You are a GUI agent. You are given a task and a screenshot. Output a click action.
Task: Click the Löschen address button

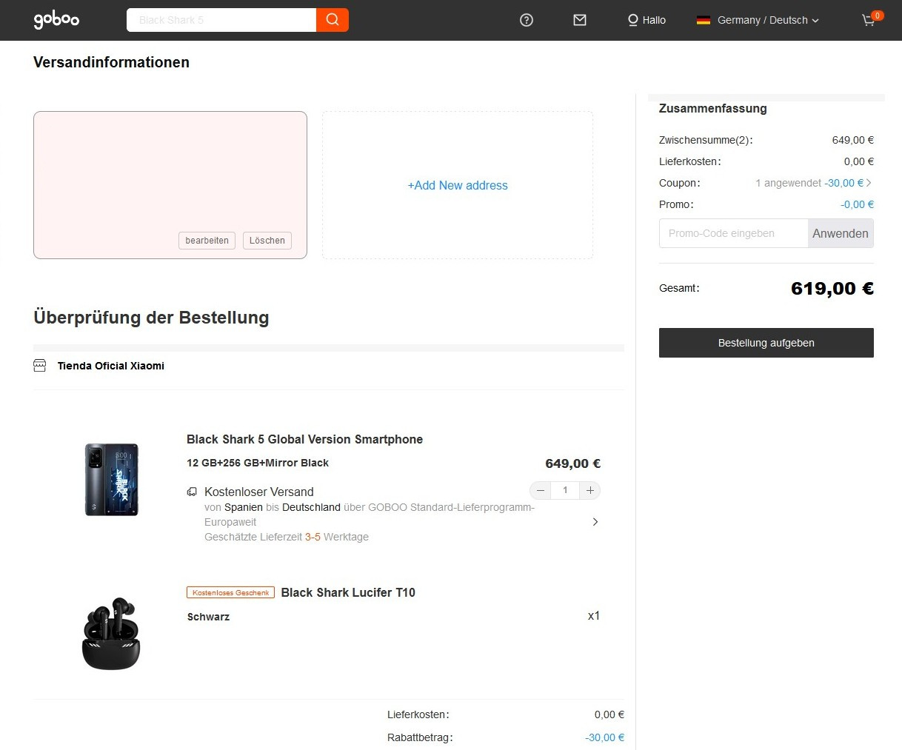point(267,241)
